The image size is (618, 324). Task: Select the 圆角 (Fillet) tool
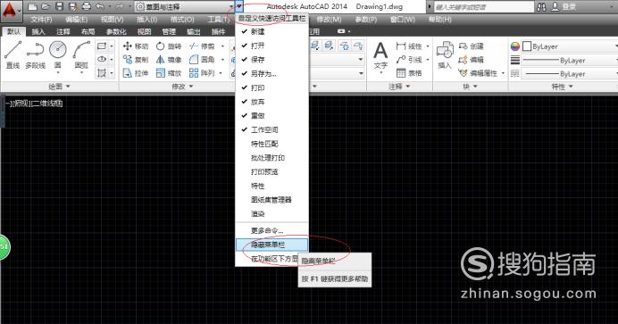pos(202,60)
